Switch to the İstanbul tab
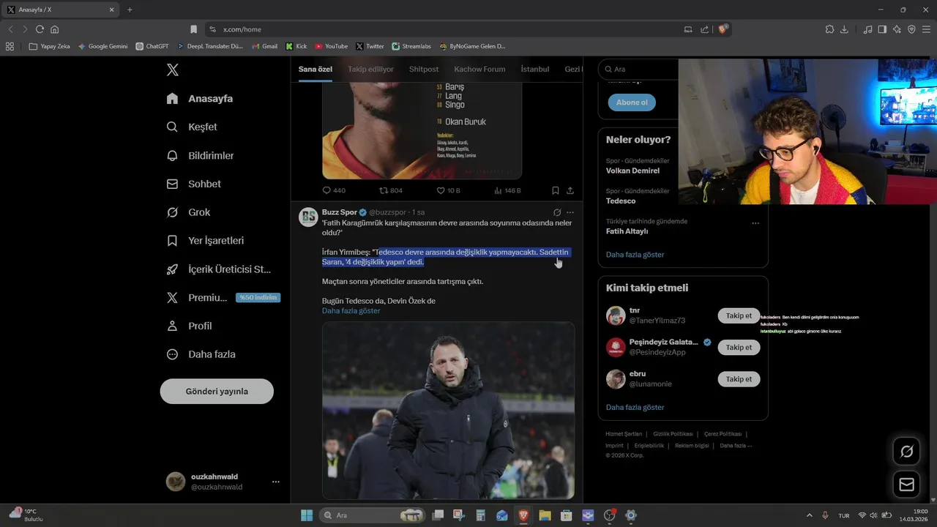 (534, 69)
